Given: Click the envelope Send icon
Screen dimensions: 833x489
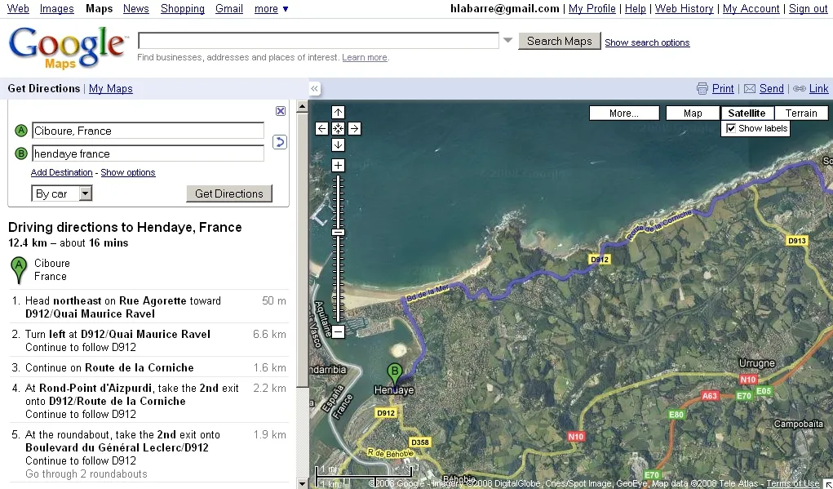Looking at the screenshot, I should point(750,89).
